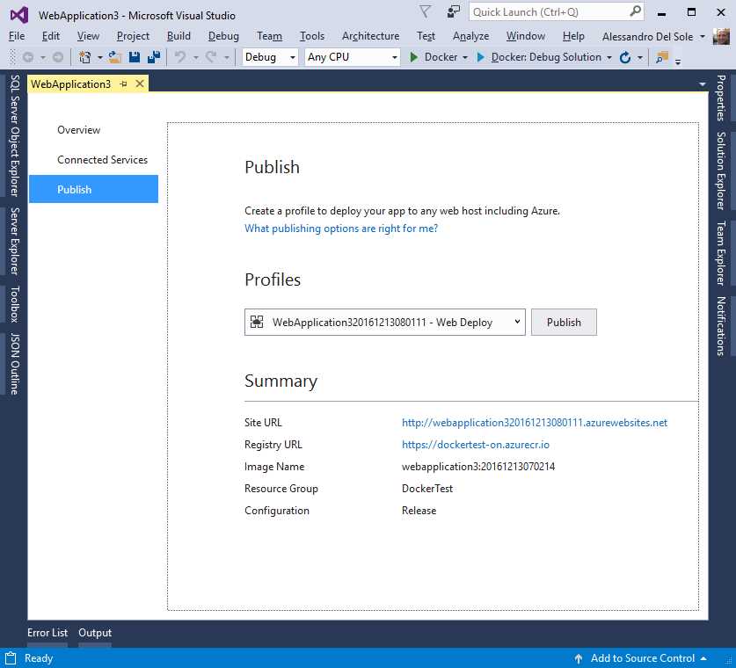Image resolution: width=736 pixels, height=668 pixels.
Task: Click the Save All icon in the toolbar
Action: (x=155, y=56)
